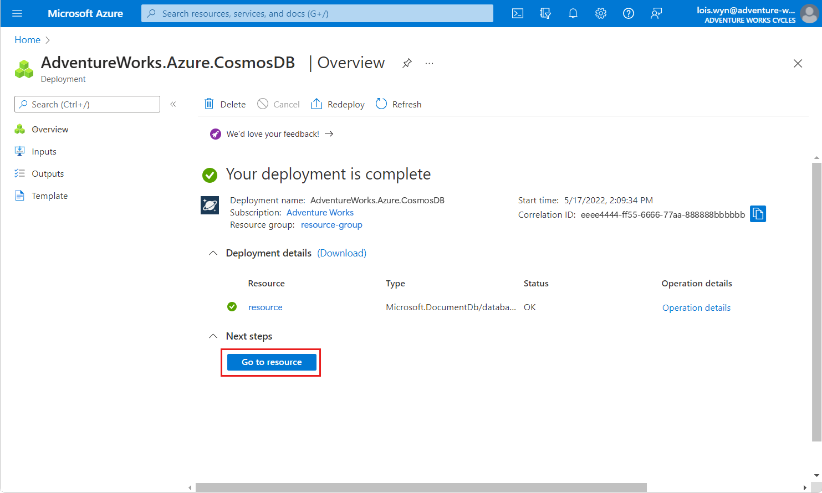Click the Go to resource button
822x493 pixels.
pyautogui.click(x=272, y=362)
